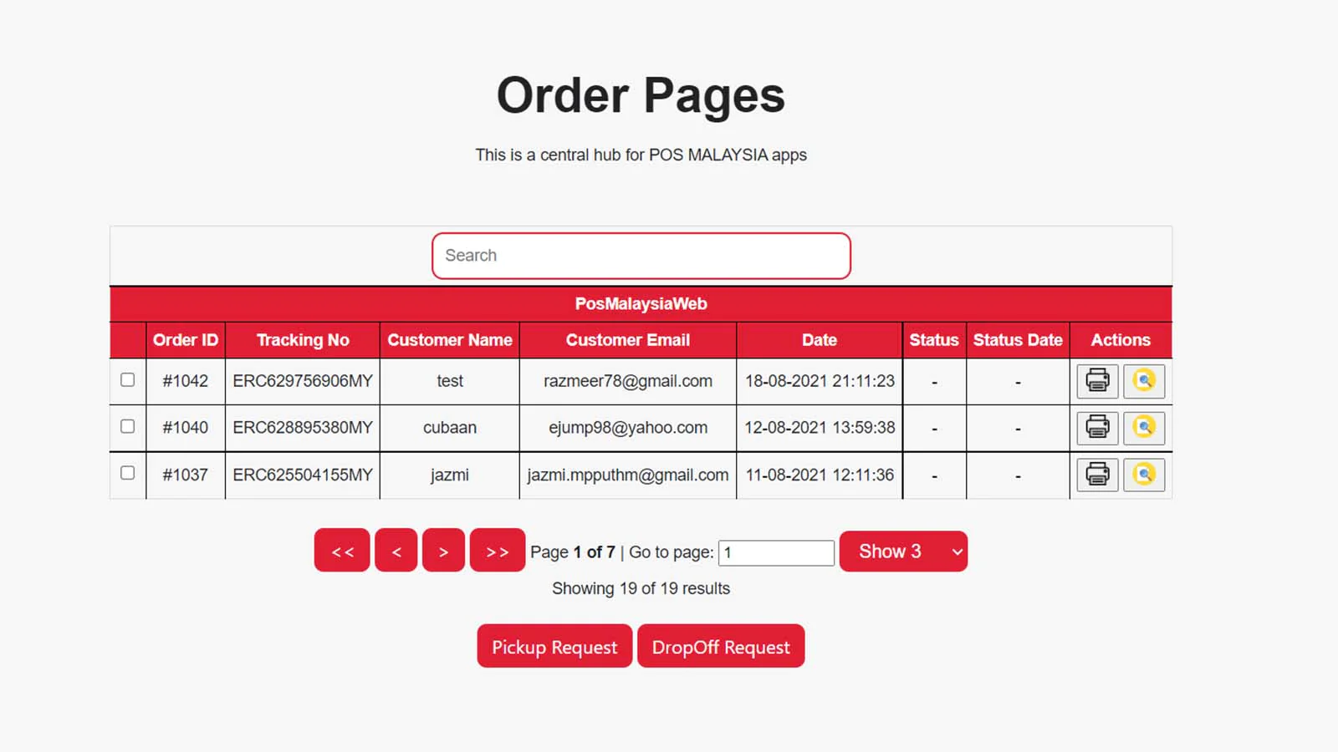1338x752 pixels.
Task: Click the Pickup Request button
Action: pos(554,647)
